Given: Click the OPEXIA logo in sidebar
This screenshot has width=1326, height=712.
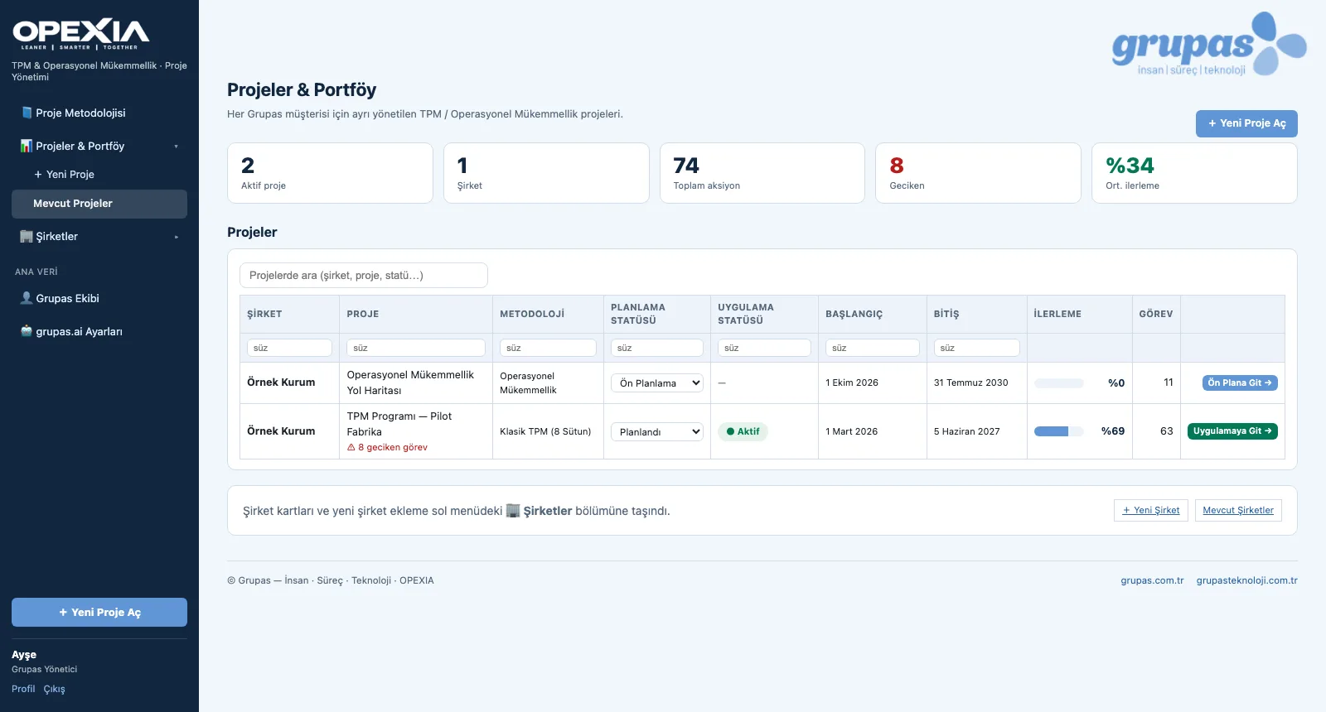Looking at the screenshot, I should [x=80, y=34].
